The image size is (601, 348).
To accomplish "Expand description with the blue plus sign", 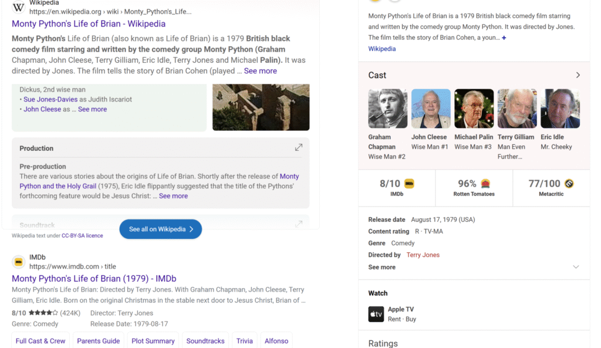I will point(504,38).
